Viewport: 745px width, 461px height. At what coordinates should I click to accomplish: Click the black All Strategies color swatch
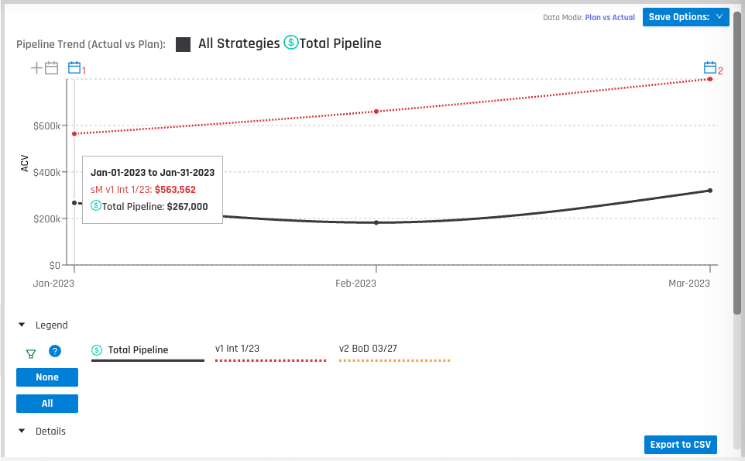click(184, 43)
